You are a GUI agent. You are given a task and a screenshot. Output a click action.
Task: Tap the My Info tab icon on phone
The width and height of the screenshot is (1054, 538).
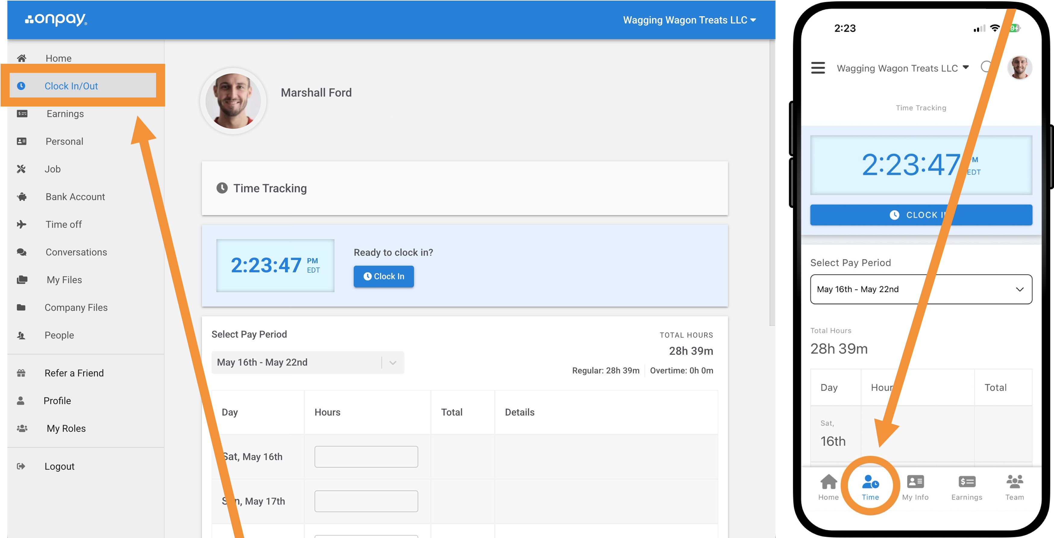coord(915,482)
